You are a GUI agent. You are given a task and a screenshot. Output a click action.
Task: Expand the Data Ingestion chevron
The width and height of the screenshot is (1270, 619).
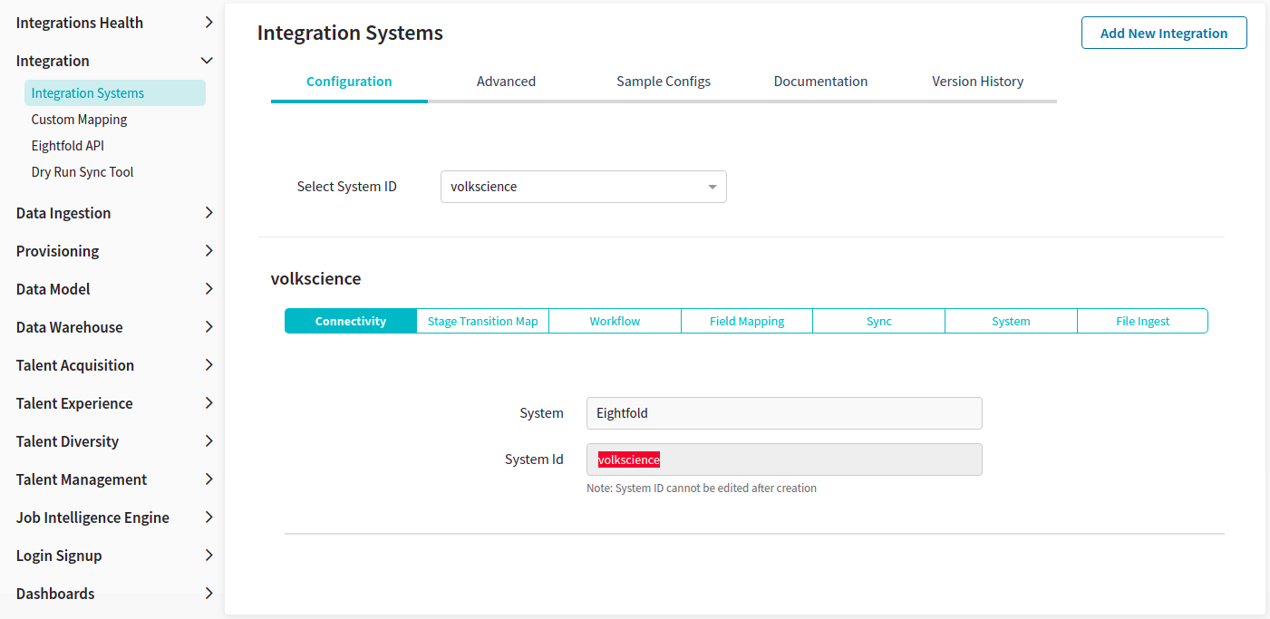208,213
